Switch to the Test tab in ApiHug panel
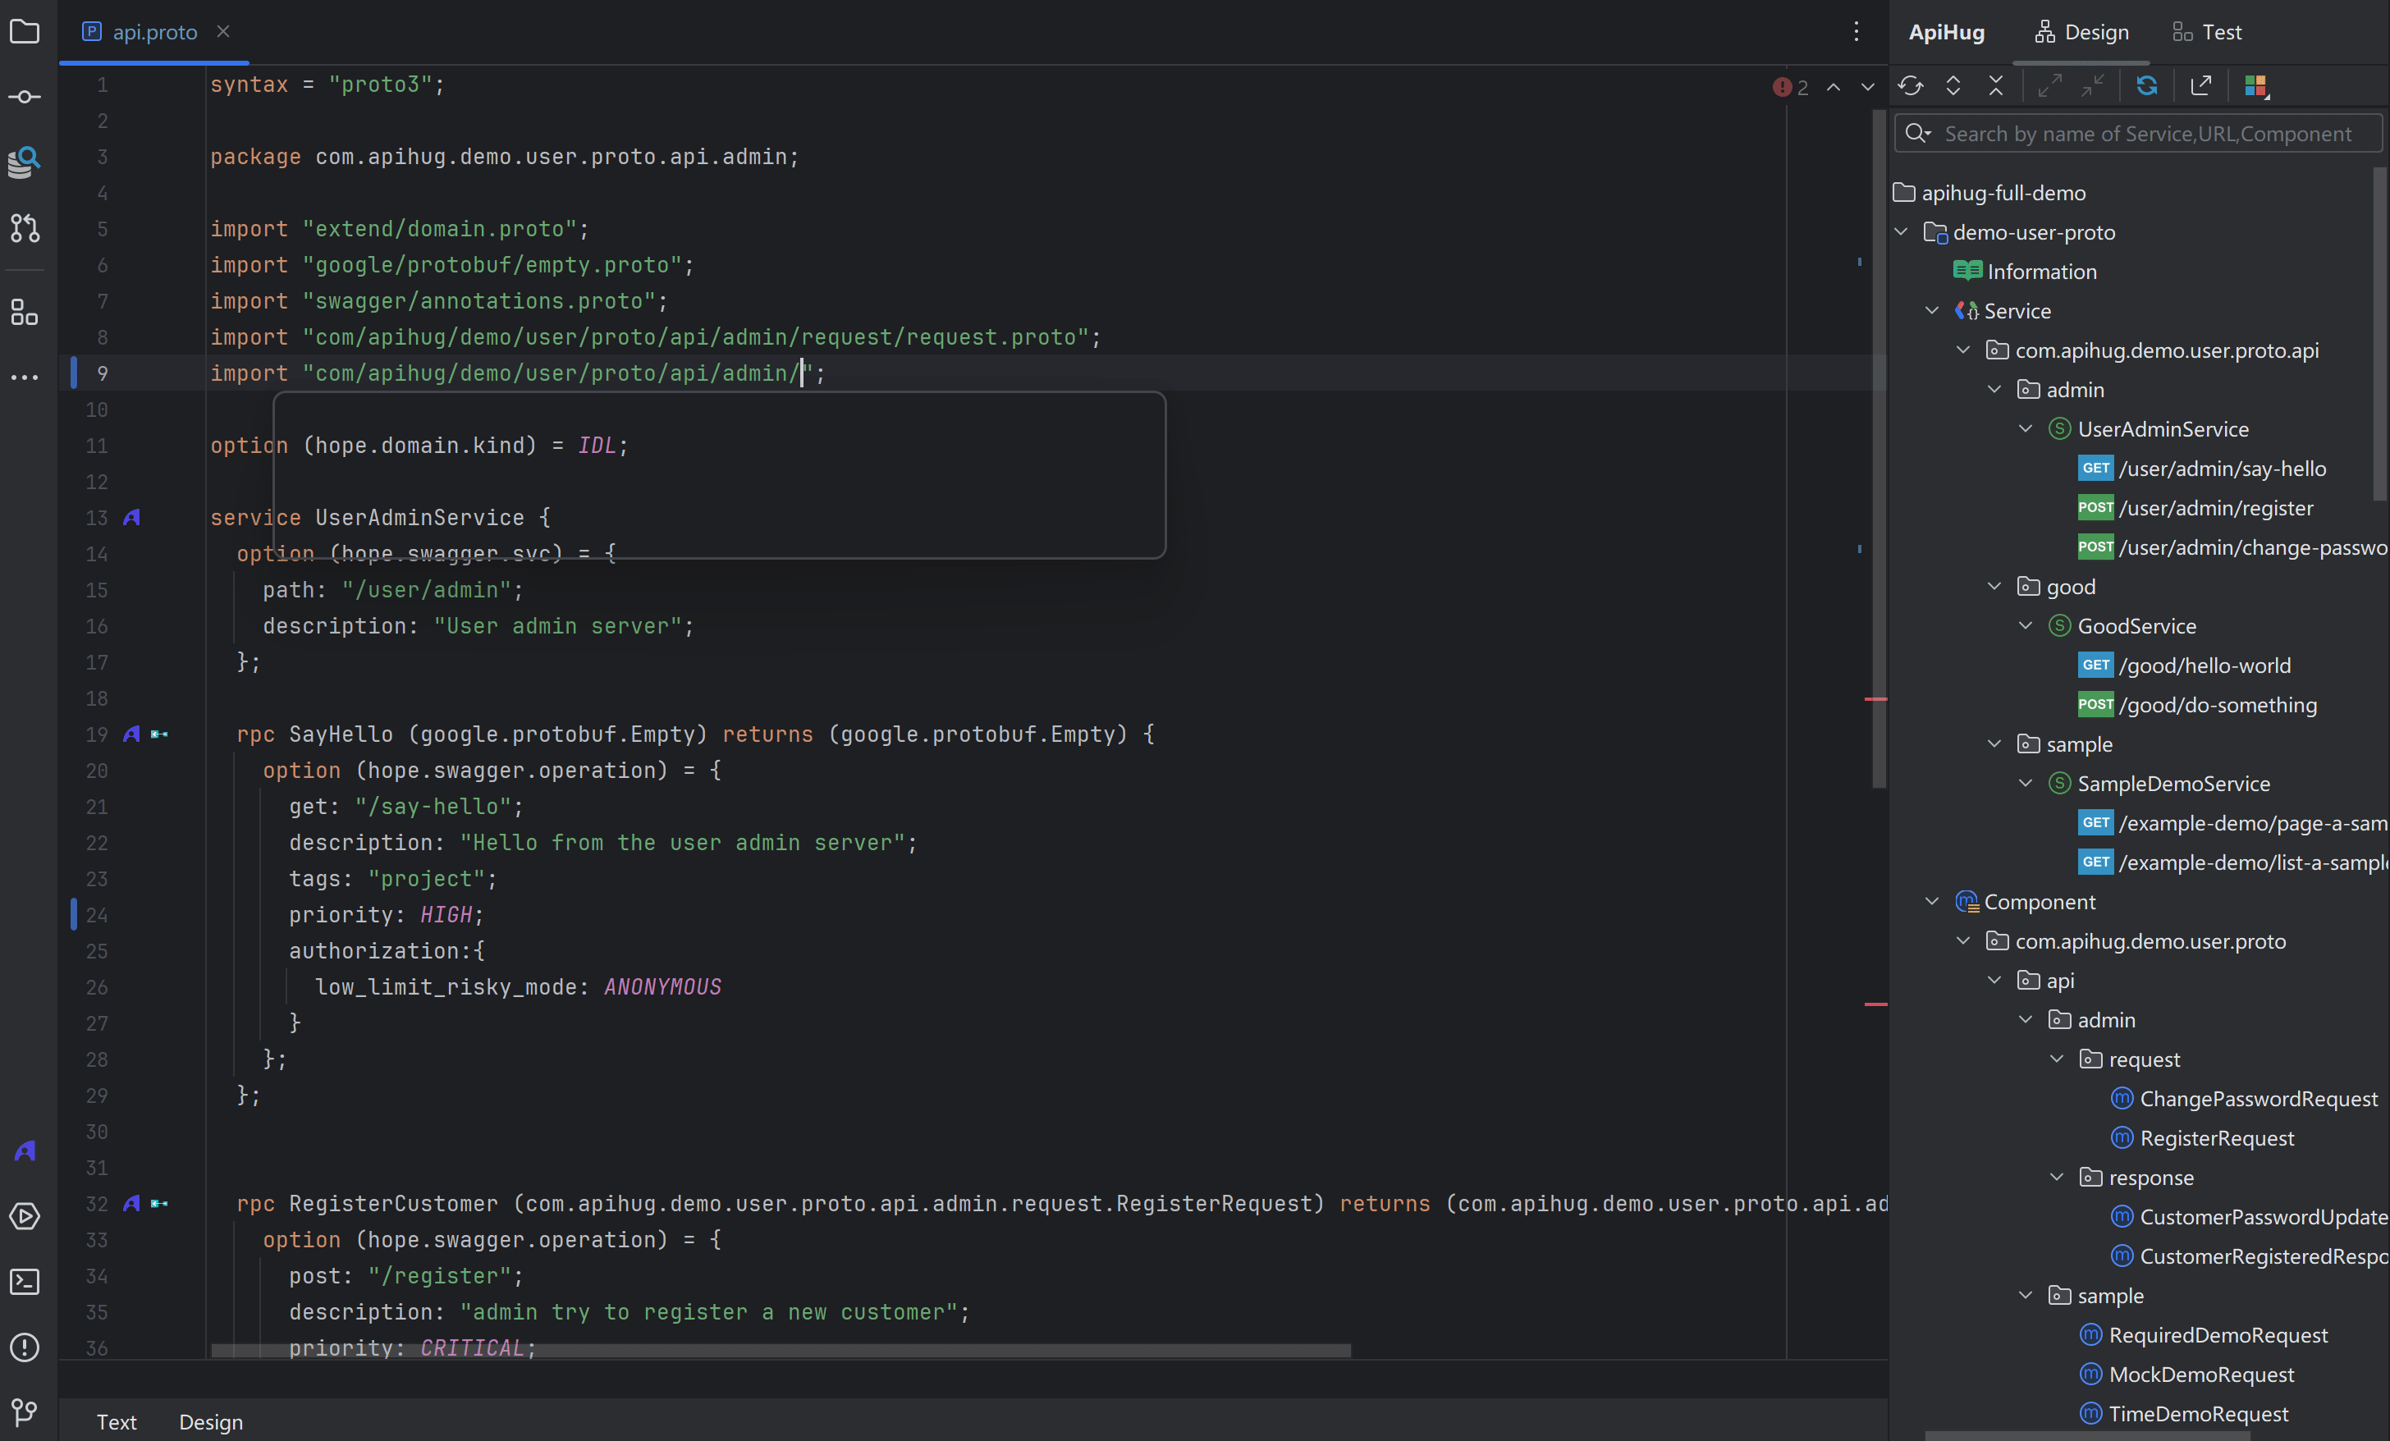 2207,32
